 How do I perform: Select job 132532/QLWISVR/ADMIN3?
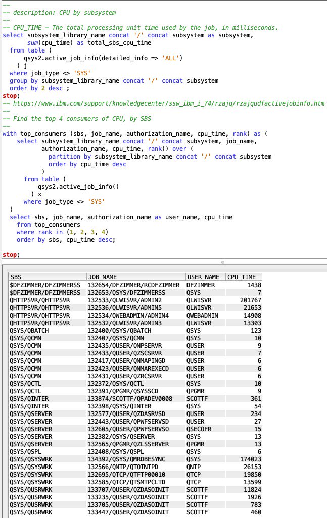click(x=125, y=323)
